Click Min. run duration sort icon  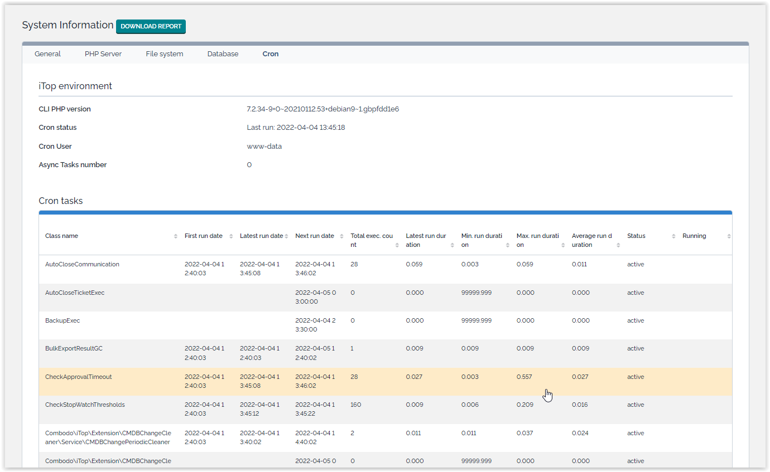pyautogui.click(x=507, y=245)
